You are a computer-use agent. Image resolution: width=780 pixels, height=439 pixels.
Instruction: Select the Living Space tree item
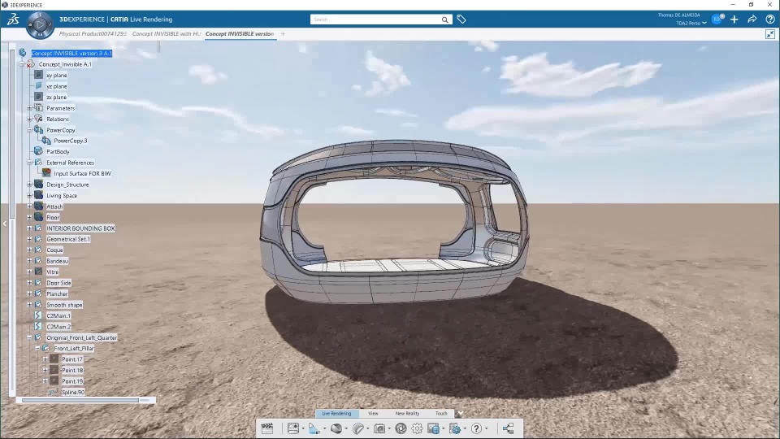tap(62, 196)
